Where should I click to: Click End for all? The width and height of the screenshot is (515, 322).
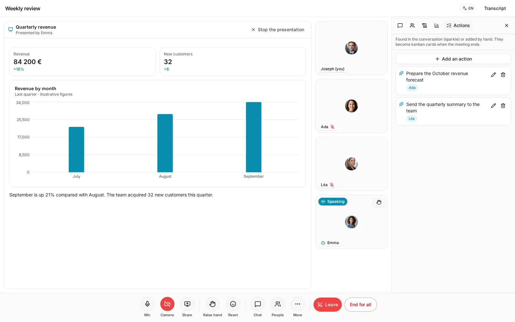point(360,305)
